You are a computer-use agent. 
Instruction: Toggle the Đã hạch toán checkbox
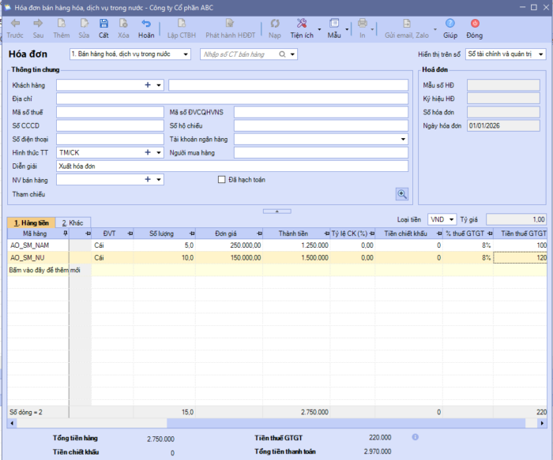click(222, 180)
